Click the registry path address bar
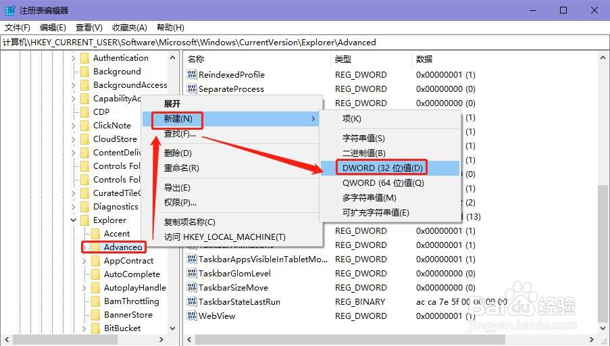610x346 pixels. point(305,43)
